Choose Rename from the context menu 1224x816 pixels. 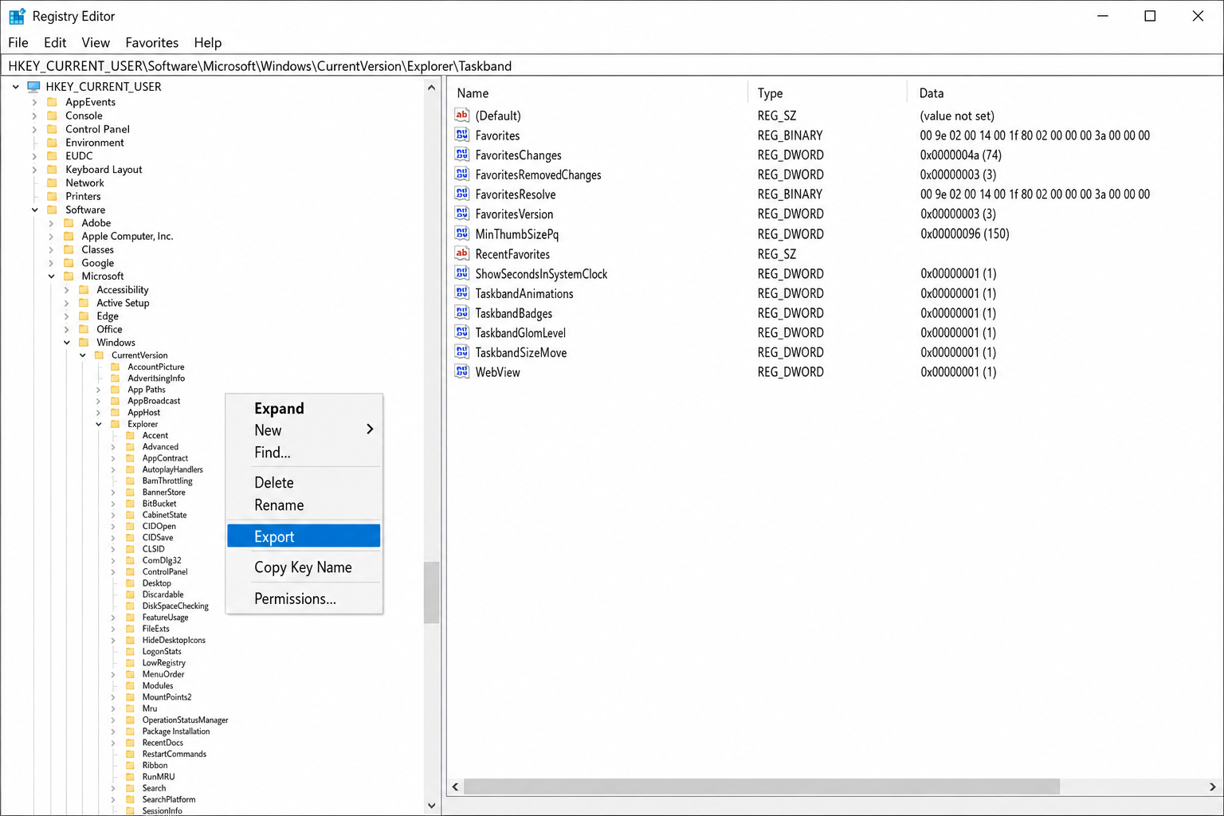(x=304, y=505)
